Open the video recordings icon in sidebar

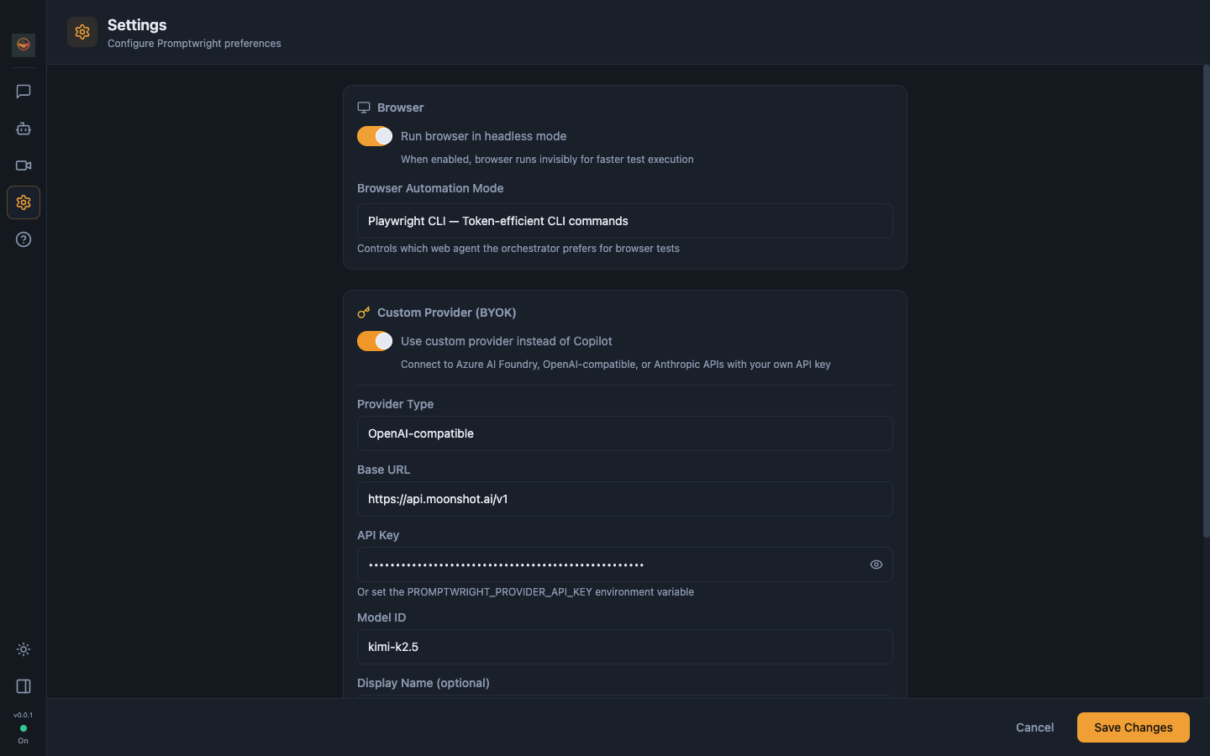click(x=24, y=165)
